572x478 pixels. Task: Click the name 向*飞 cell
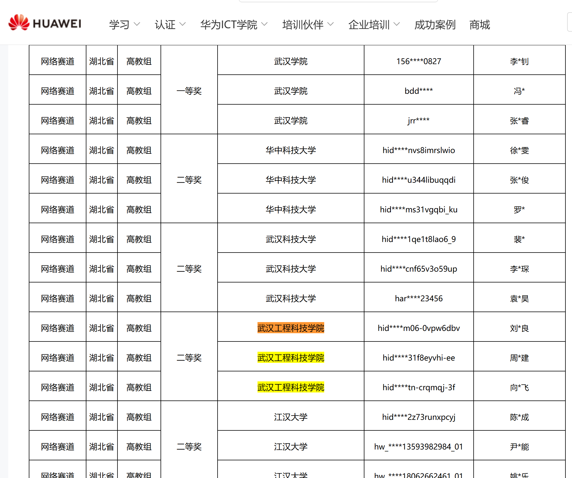click(x=519, y=387)
